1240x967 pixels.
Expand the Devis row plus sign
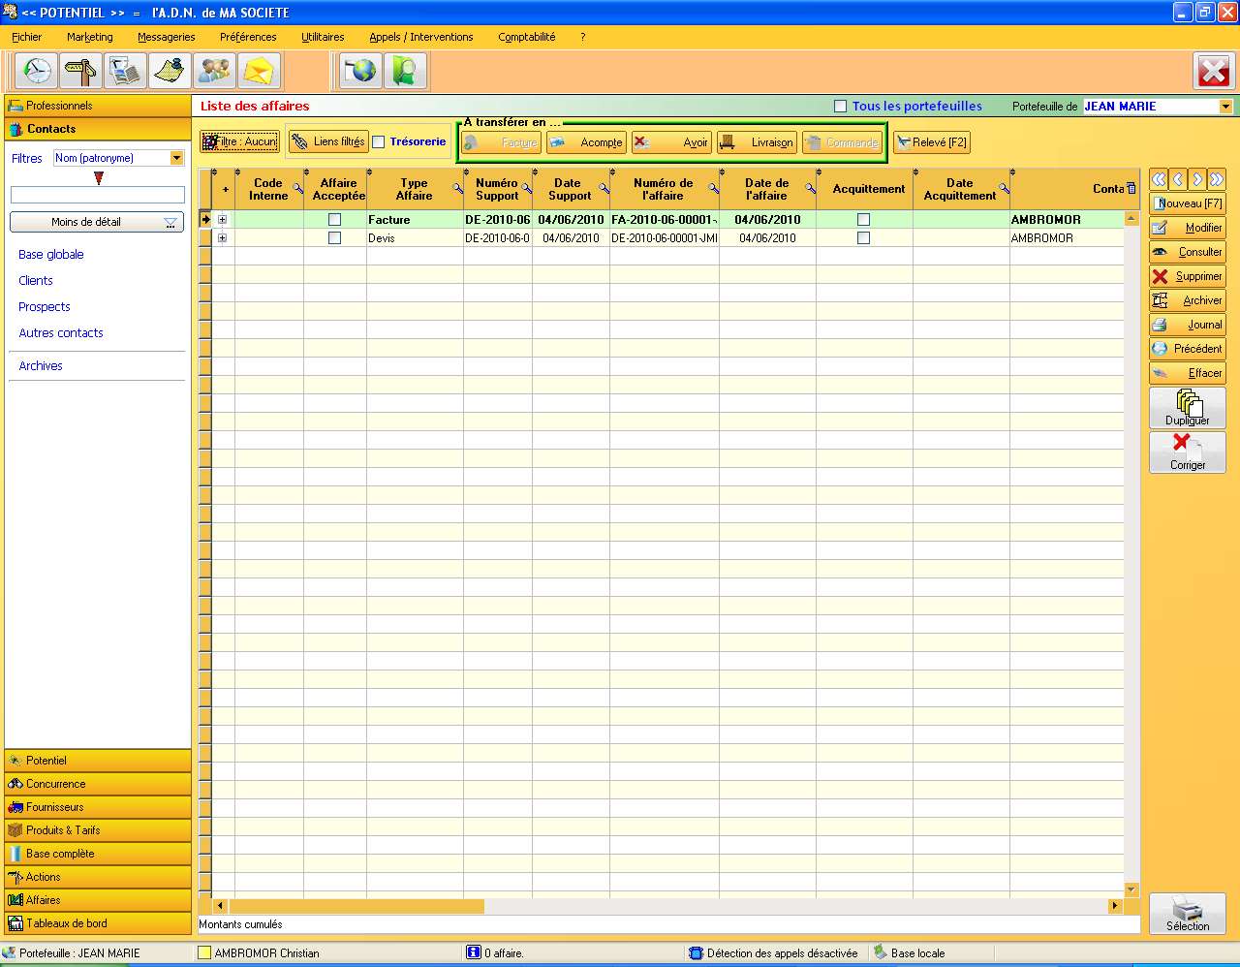[223, 238]
